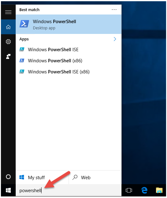The height and width of the screenshot is (198, 167).
Task: Launch Microsoft Edge from taskbar
Action: (144, 190)
